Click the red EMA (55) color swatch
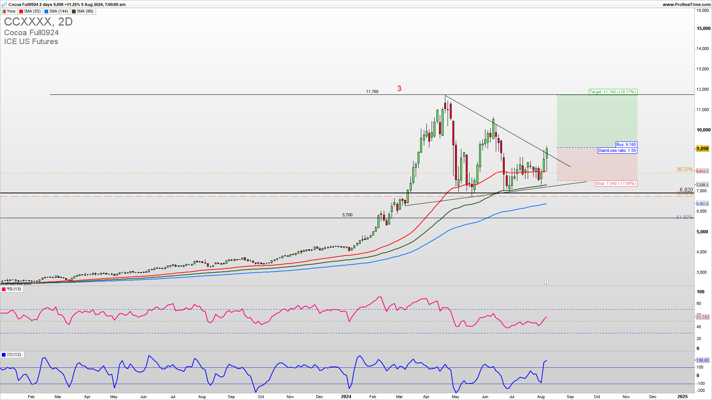The image size is (712, 400). 21,11
